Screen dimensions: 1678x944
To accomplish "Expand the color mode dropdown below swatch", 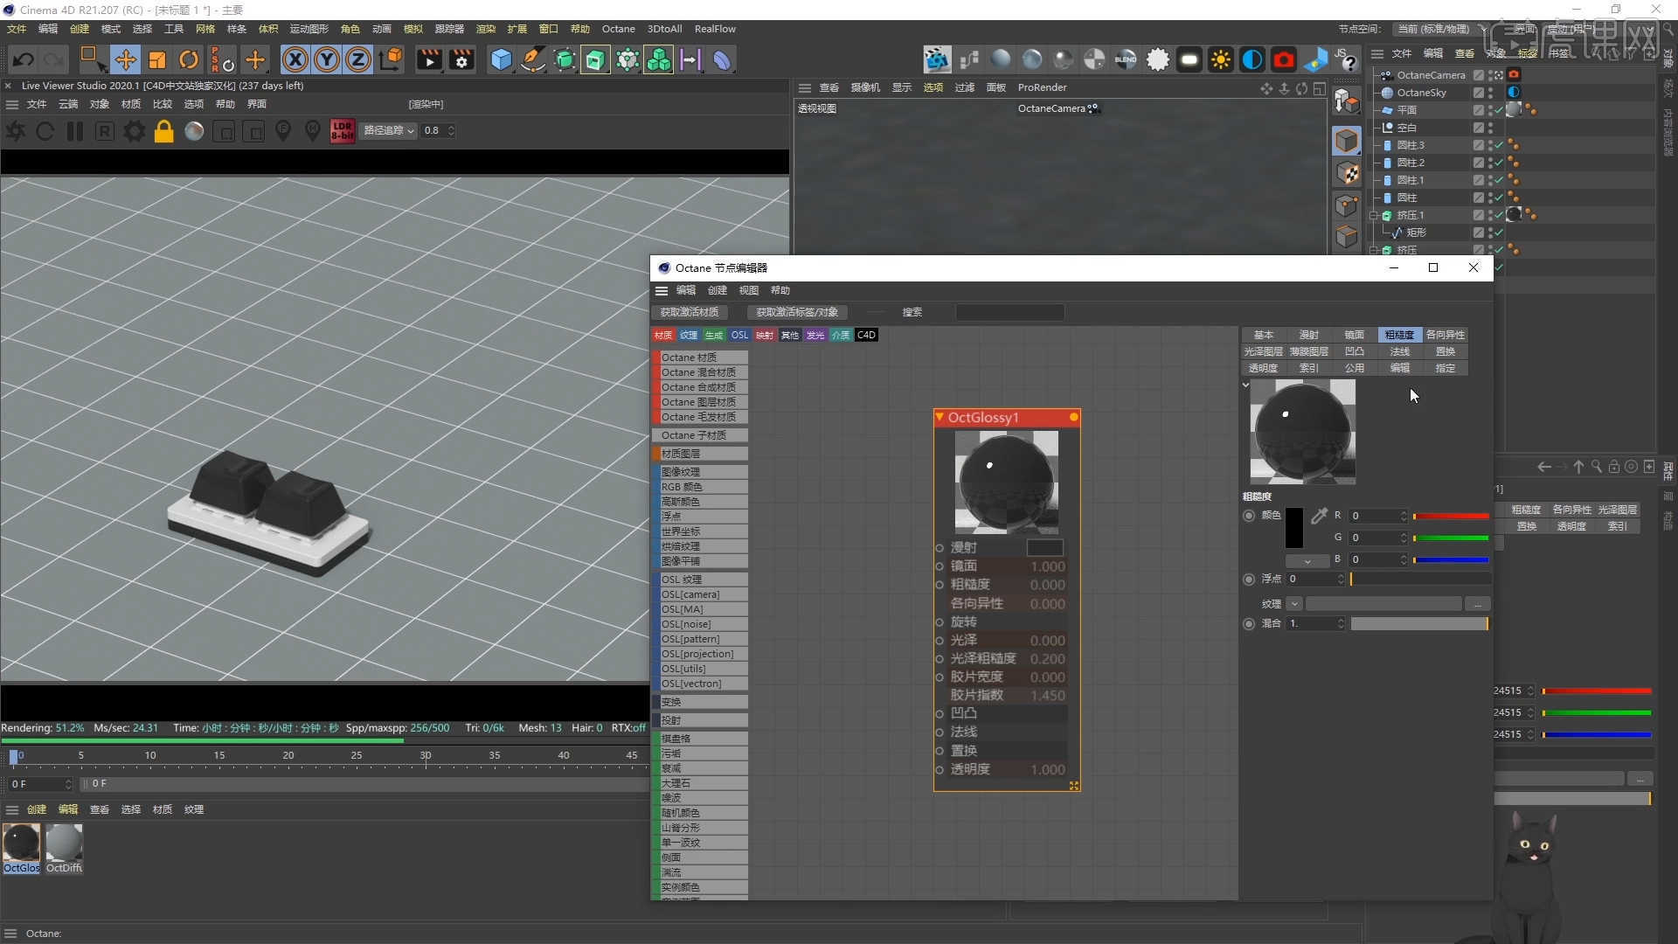I will click(x=1307, y=560).
